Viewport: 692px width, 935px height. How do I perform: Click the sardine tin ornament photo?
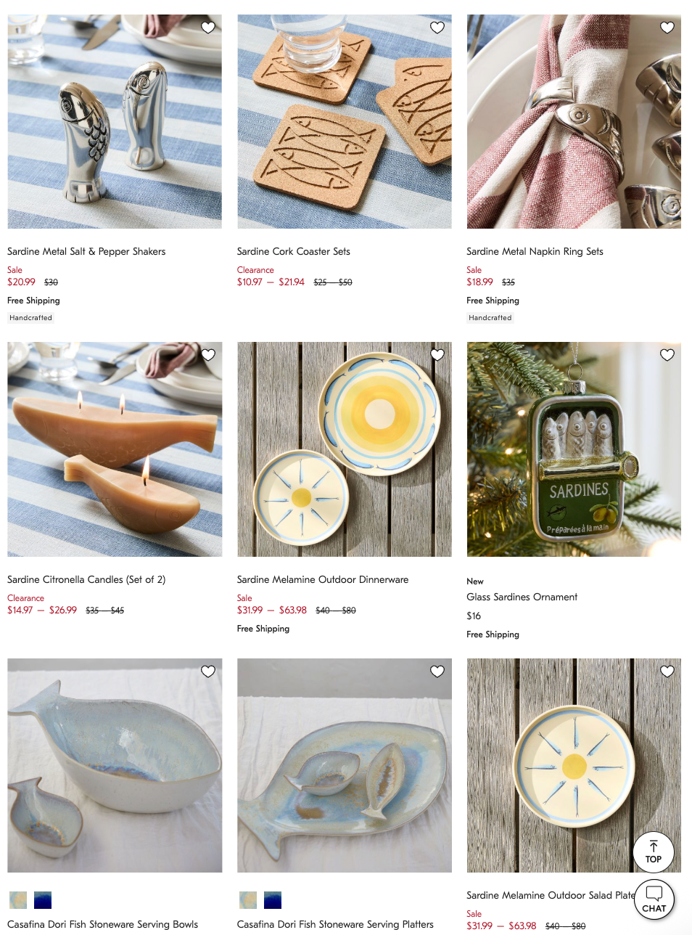tap(574, 449)
